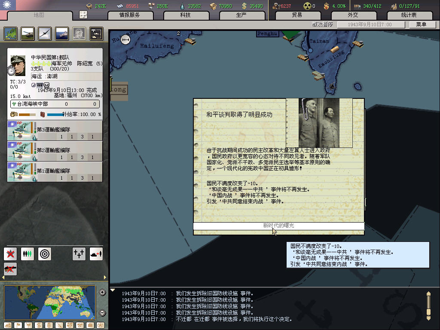Click the 游戏暂停 paused label
The height and width of the screenshot is (330, 440).
tap(322, 24)
